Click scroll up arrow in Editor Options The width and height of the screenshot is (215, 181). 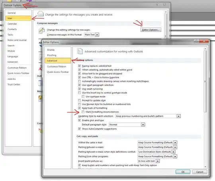(205, 49)
